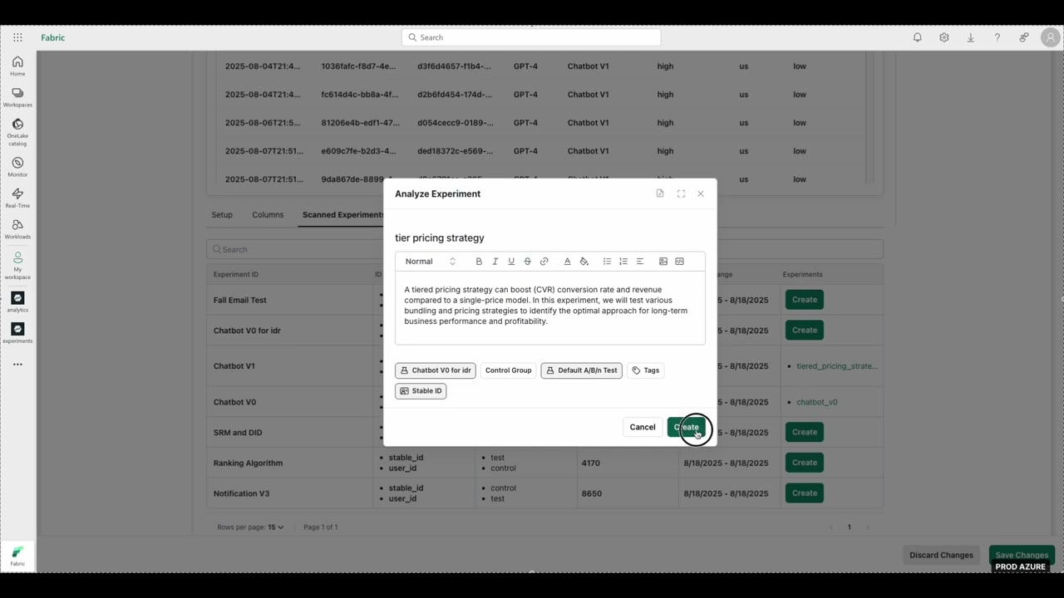Open the Default A/B/n Test selector
The image size is (1064, 598).
pyautogui.click(x=581, y=370)
